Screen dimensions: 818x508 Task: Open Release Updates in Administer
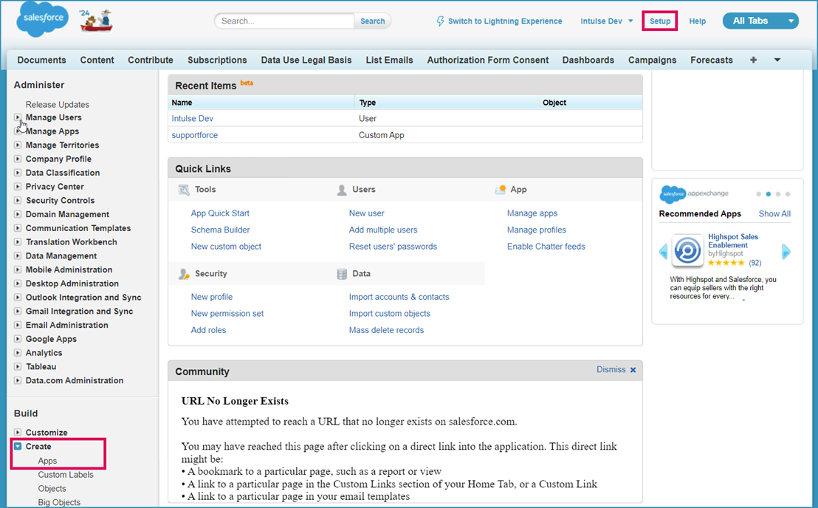click(58, 104)
